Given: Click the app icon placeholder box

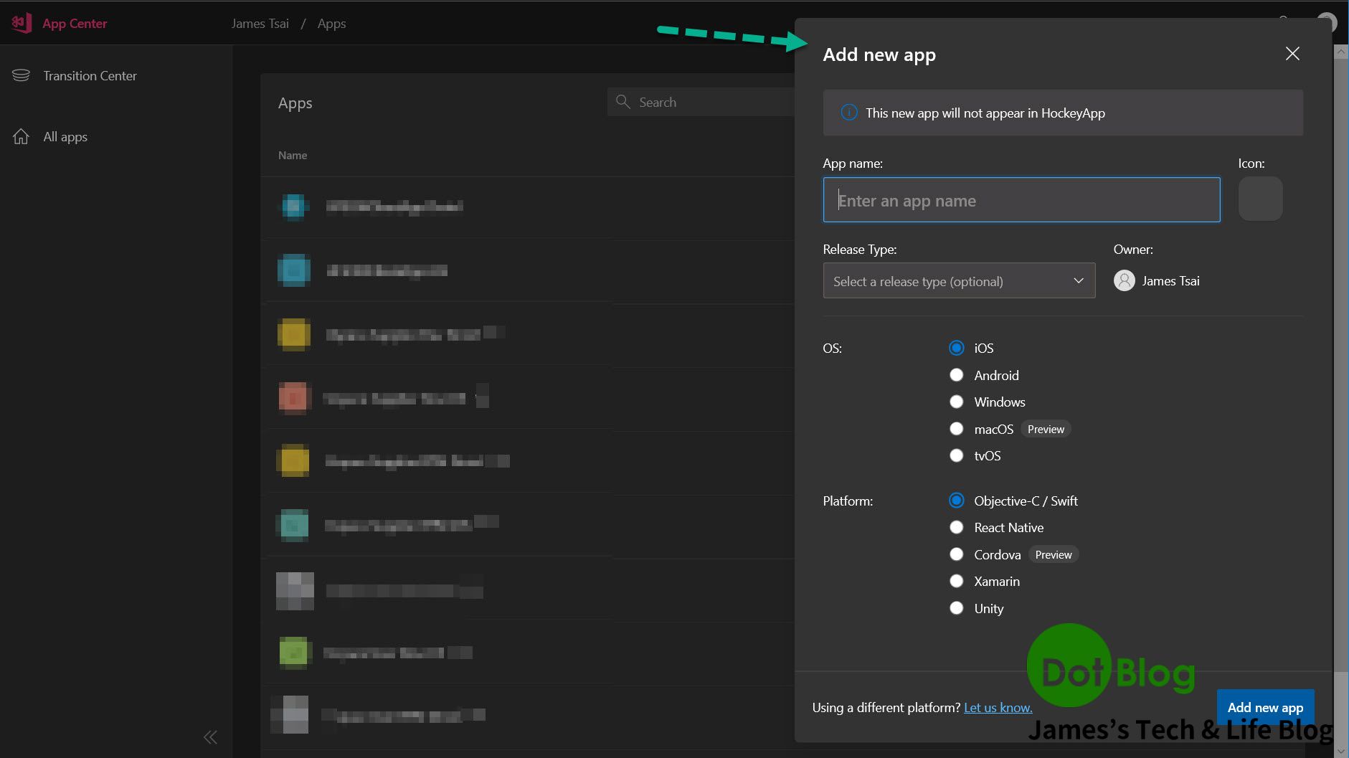Looking at the screenshot, I should point(1260,199).
